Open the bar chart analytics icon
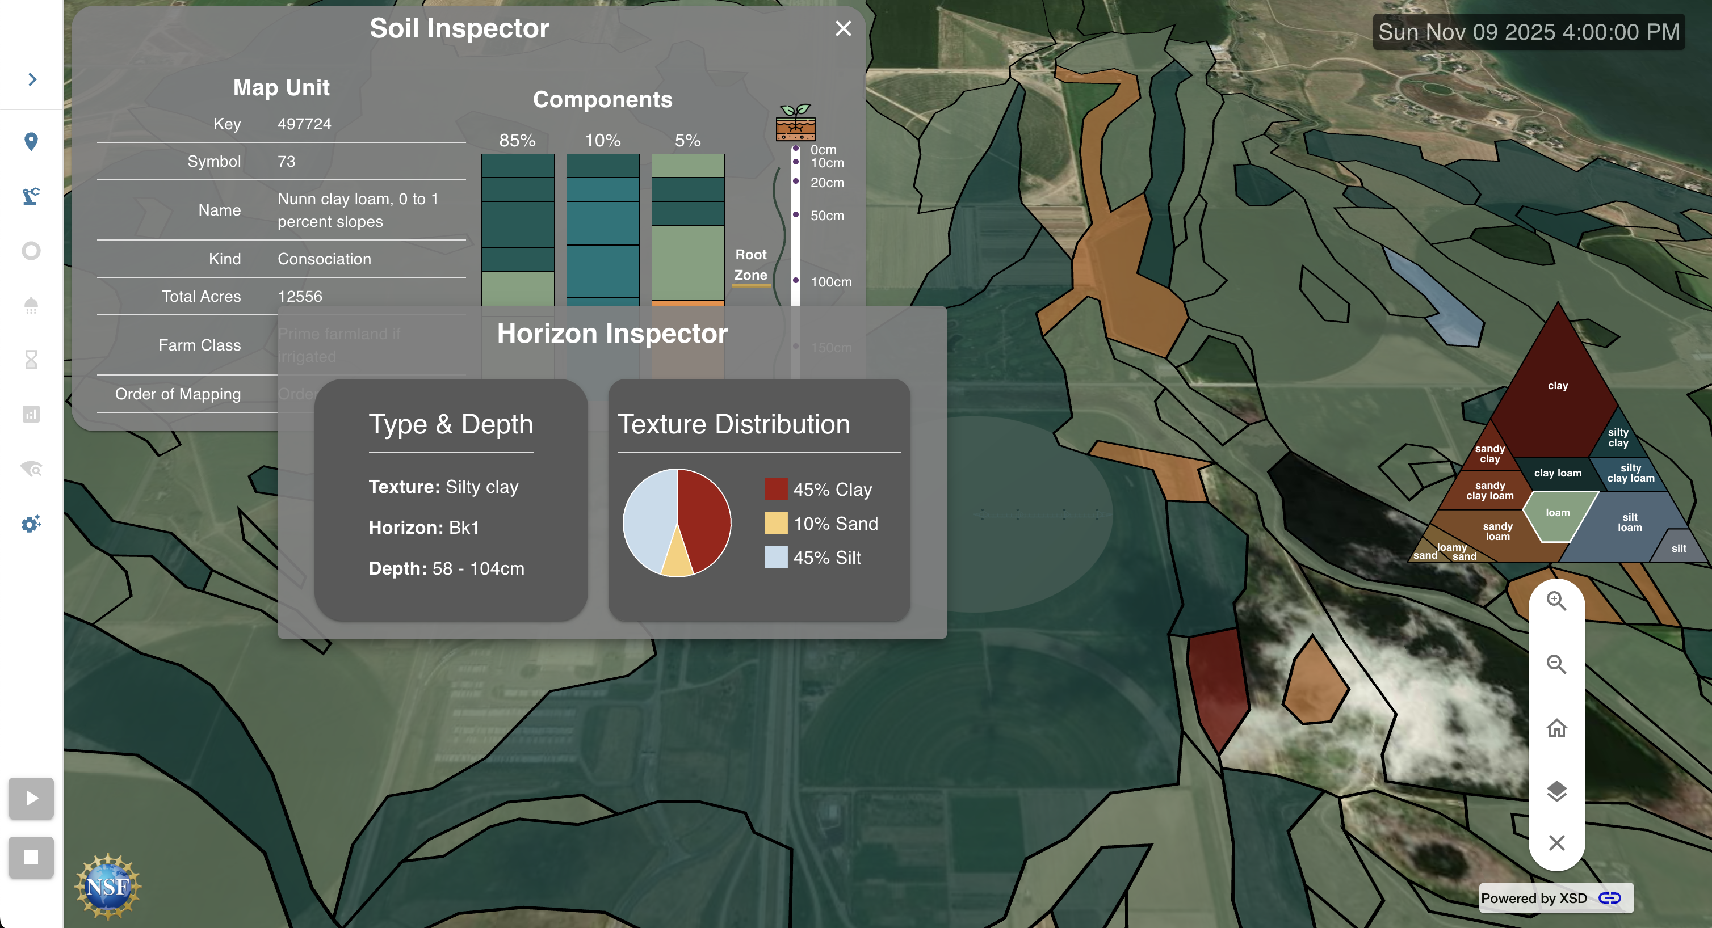The width and height of the screenshot is (1712, 928). tap(31, 414)
